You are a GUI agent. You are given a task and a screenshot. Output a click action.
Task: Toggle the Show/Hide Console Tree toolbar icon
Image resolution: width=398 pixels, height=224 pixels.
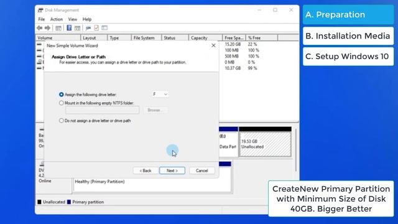[58, 28]
